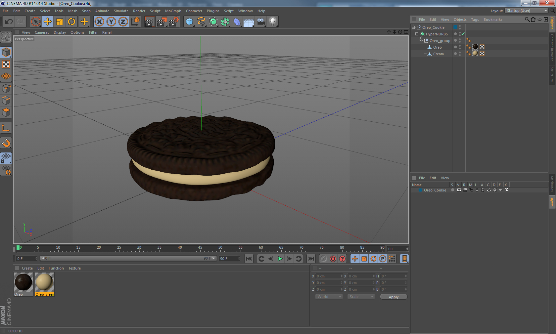Select the Live Selection tool

click(x=36, y=22)
